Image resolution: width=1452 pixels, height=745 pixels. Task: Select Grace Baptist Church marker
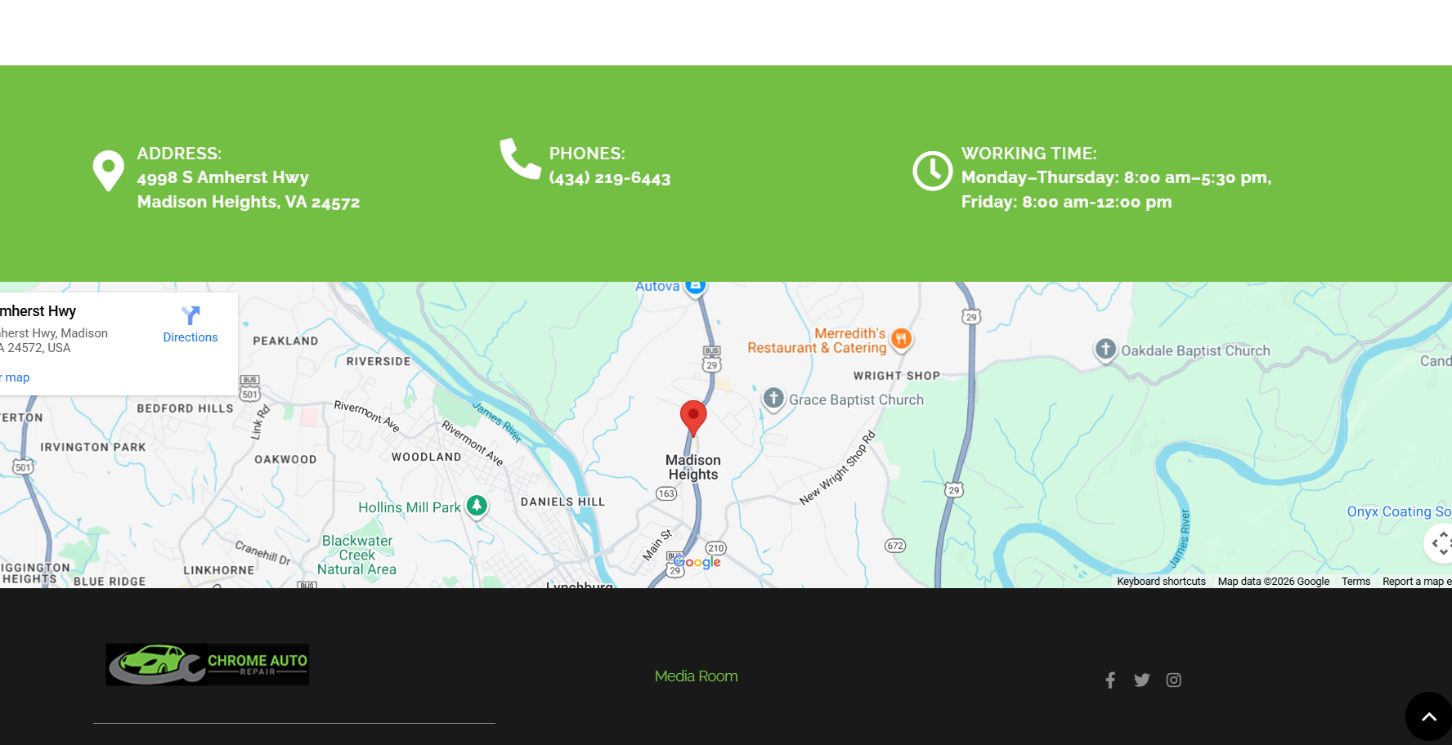773,399
